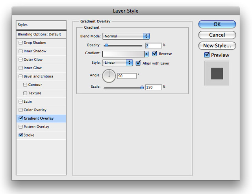The height and width of the screenshot is (194, 252).
Task: Select the Gradient Overlay label row
Action: coord(41,118)
